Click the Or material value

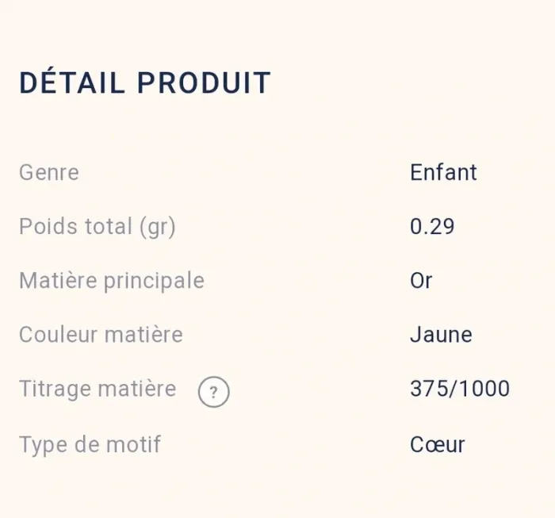pos(421,281)
